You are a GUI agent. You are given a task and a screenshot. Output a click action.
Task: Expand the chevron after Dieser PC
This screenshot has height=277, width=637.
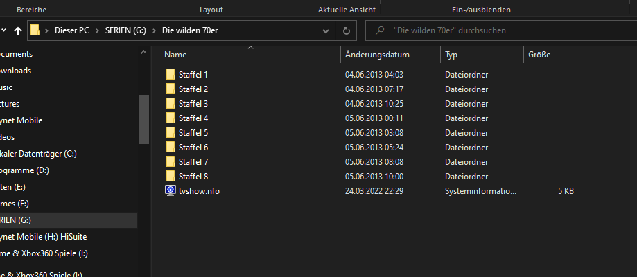[x=98, y=31]
